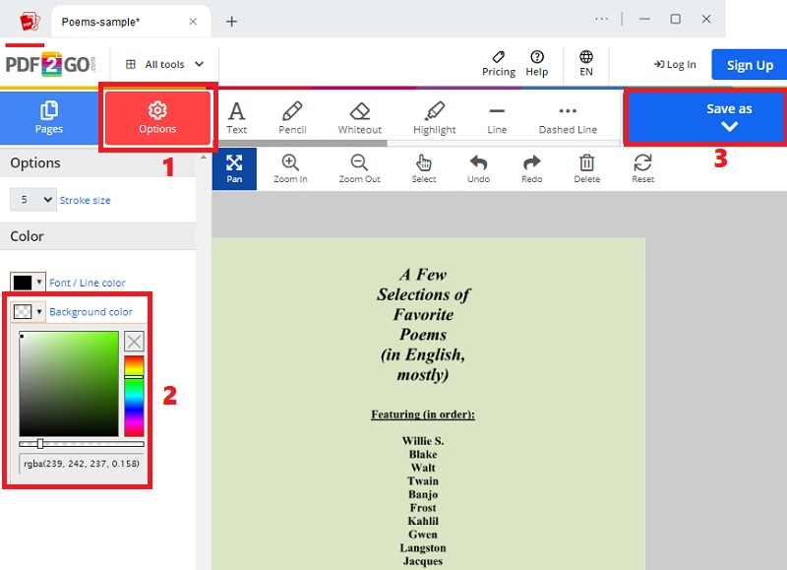Open the Options panel via the gear
The image size is (787, 570).
pos(156,118)
